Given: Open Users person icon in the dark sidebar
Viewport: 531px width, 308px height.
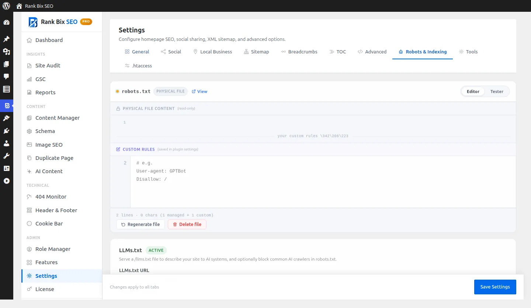Looking at the screenshot, I should (x=6, y=143).
